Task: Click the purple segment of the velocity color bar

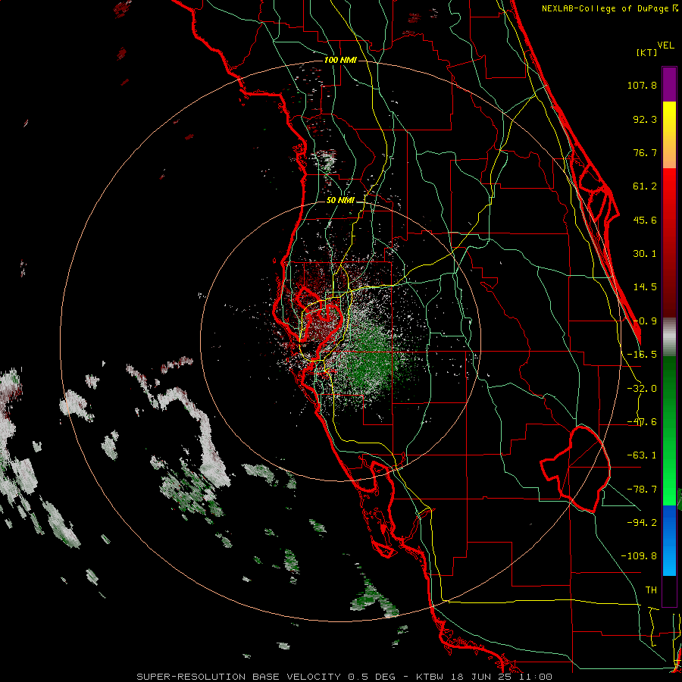Action: (x=669, y=84)
